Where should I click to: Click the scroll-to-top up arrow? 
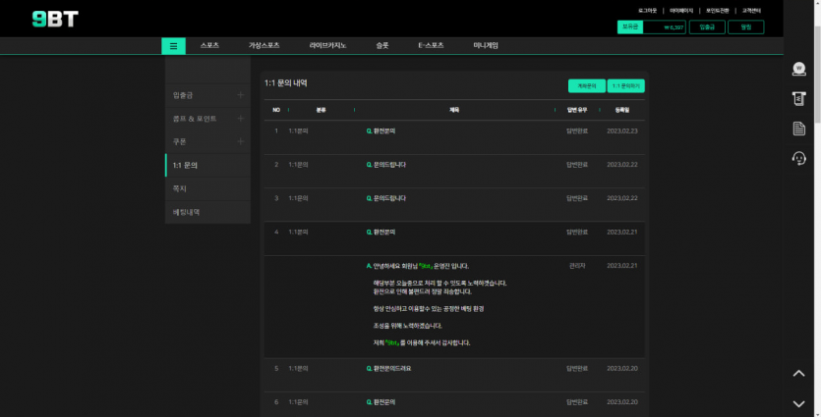pyautogui.click(x=798, y=373)
